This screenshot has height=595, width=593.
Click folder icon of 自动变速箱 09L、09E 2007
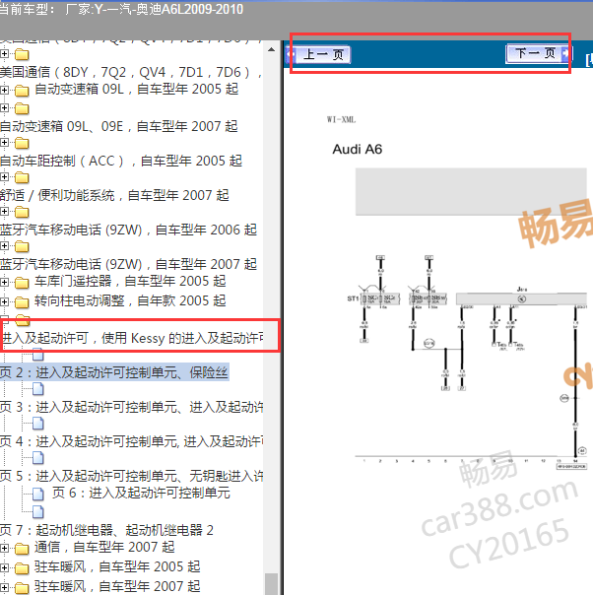point(22,109)
